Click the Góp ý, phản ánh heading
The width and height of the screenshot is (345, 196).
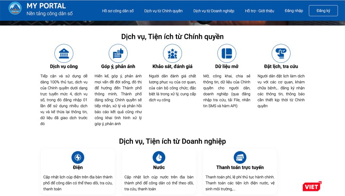point(118,67)
